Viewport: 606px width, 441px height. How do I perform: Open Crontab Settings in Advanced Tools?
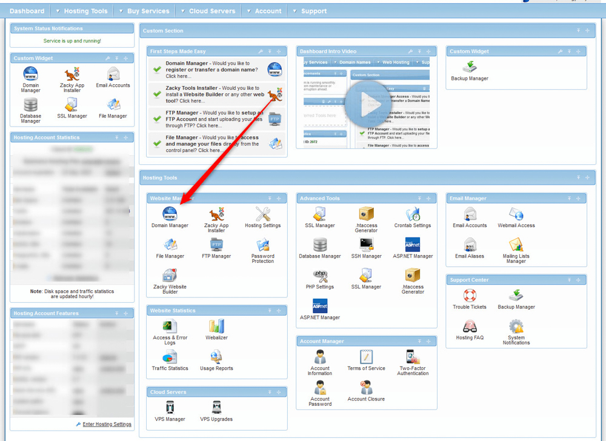[x=412, y=216]
